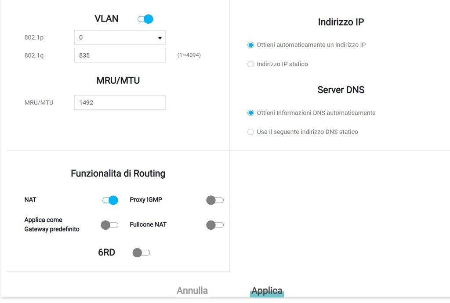Choose Usa il seguente indirizzo DNS statico
This screenshot has height=303, width=450.
[251, 132]
